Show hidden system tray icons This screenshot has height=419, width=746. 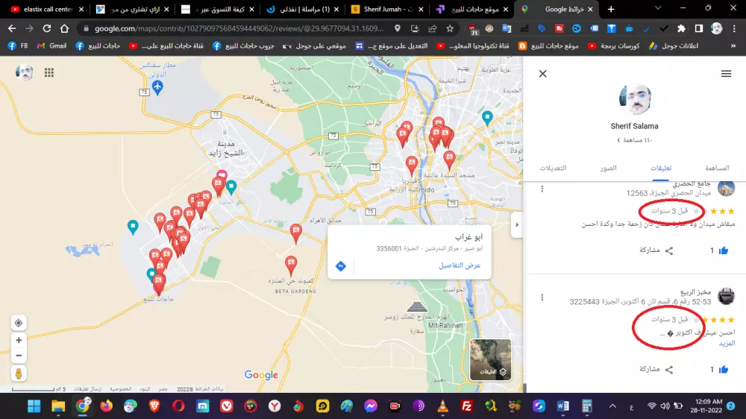[612, 406]
